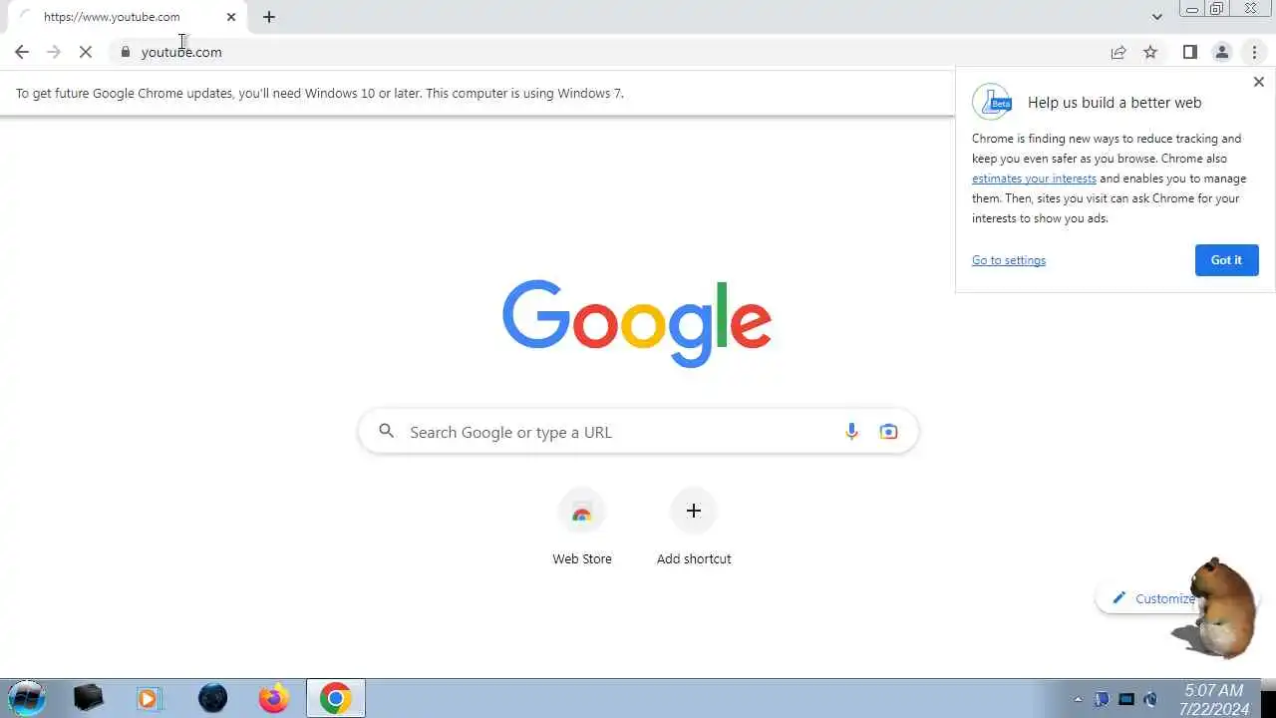Open the Web Store shortcut
The image size is (1276, 718).
[x=582, y=529]
